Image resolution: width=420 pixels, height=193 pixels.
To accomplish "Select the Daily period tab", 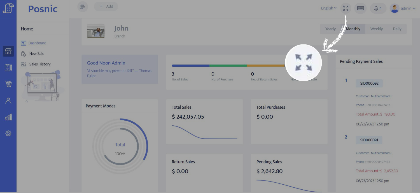I will pos(397,29).
